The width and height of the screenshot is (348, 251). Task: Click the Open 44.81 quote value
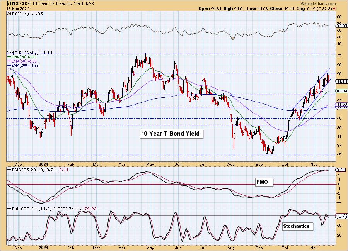pos(210,8)
